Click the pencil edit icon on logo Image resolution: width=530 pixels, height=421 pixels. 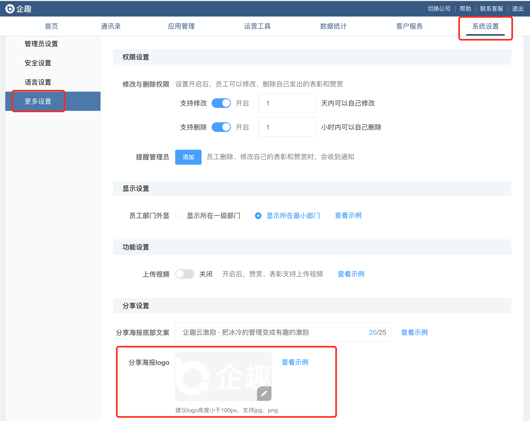pyautogui.click(x=264, y=393)
